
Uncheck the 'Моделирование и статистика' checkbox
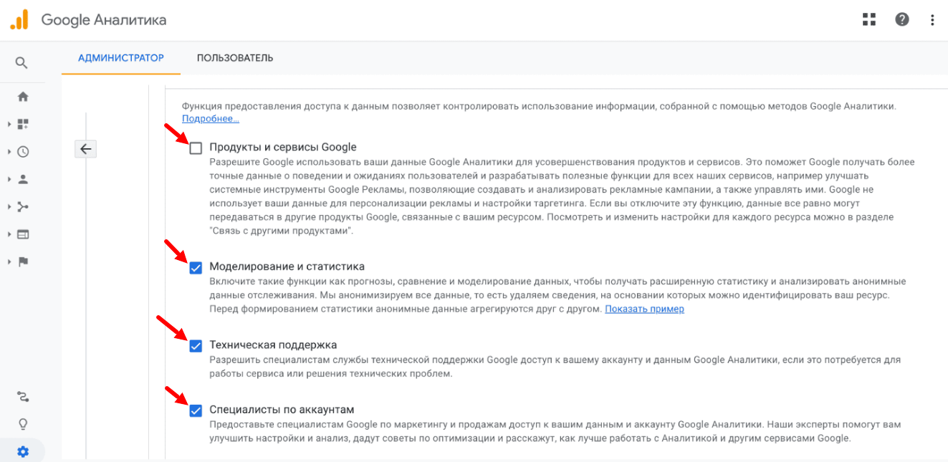click(x=196, y=268)
